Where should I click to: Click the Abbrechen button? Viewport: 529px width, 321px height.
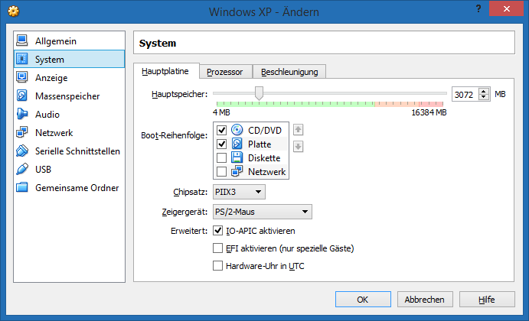425,299
